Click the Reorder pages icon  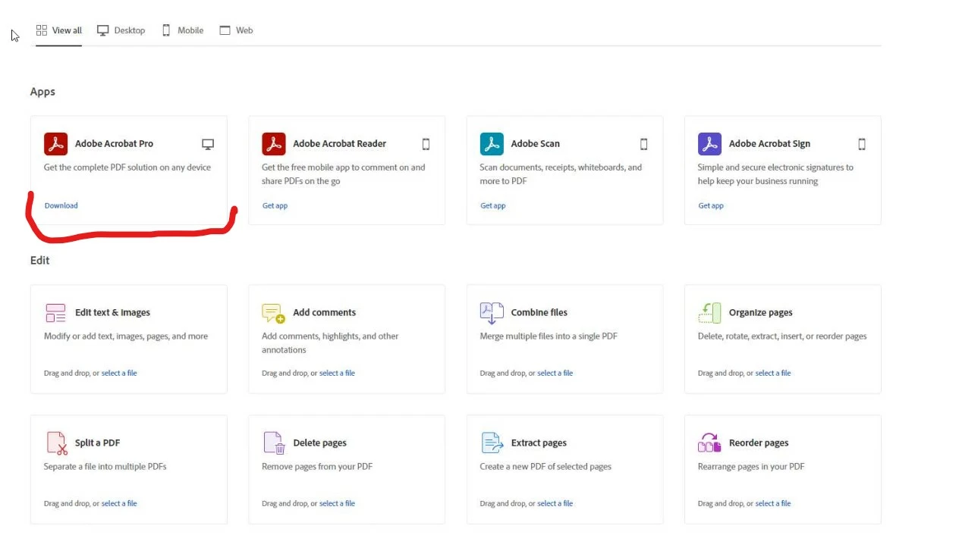pos(709,443)
